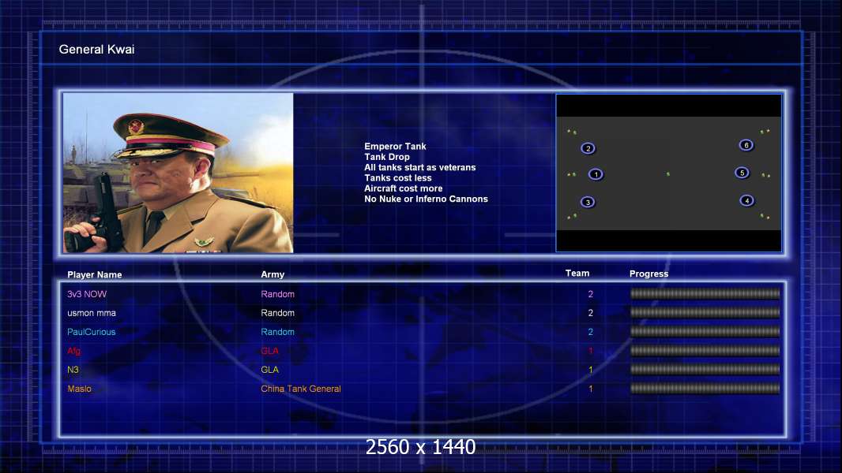Click team number for 3v3 NOW
The image size is (842, 473).
pyautogui.click(x=591, y=294)
